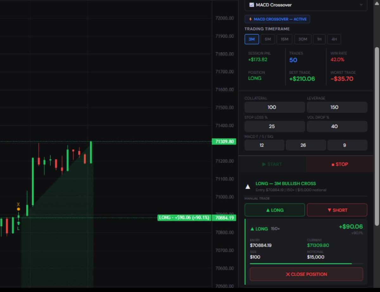Click the right panel vertical scrollbar

pyautogui.click(x=377, y=136)
